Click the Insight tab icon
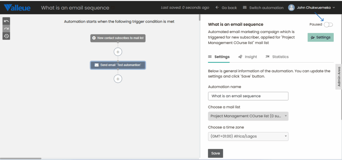 tap(240, 57)
